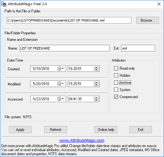Visit the www.AttributeMagic.com link
This screenshot has width=164, height=157.
[x=82, y=140]
